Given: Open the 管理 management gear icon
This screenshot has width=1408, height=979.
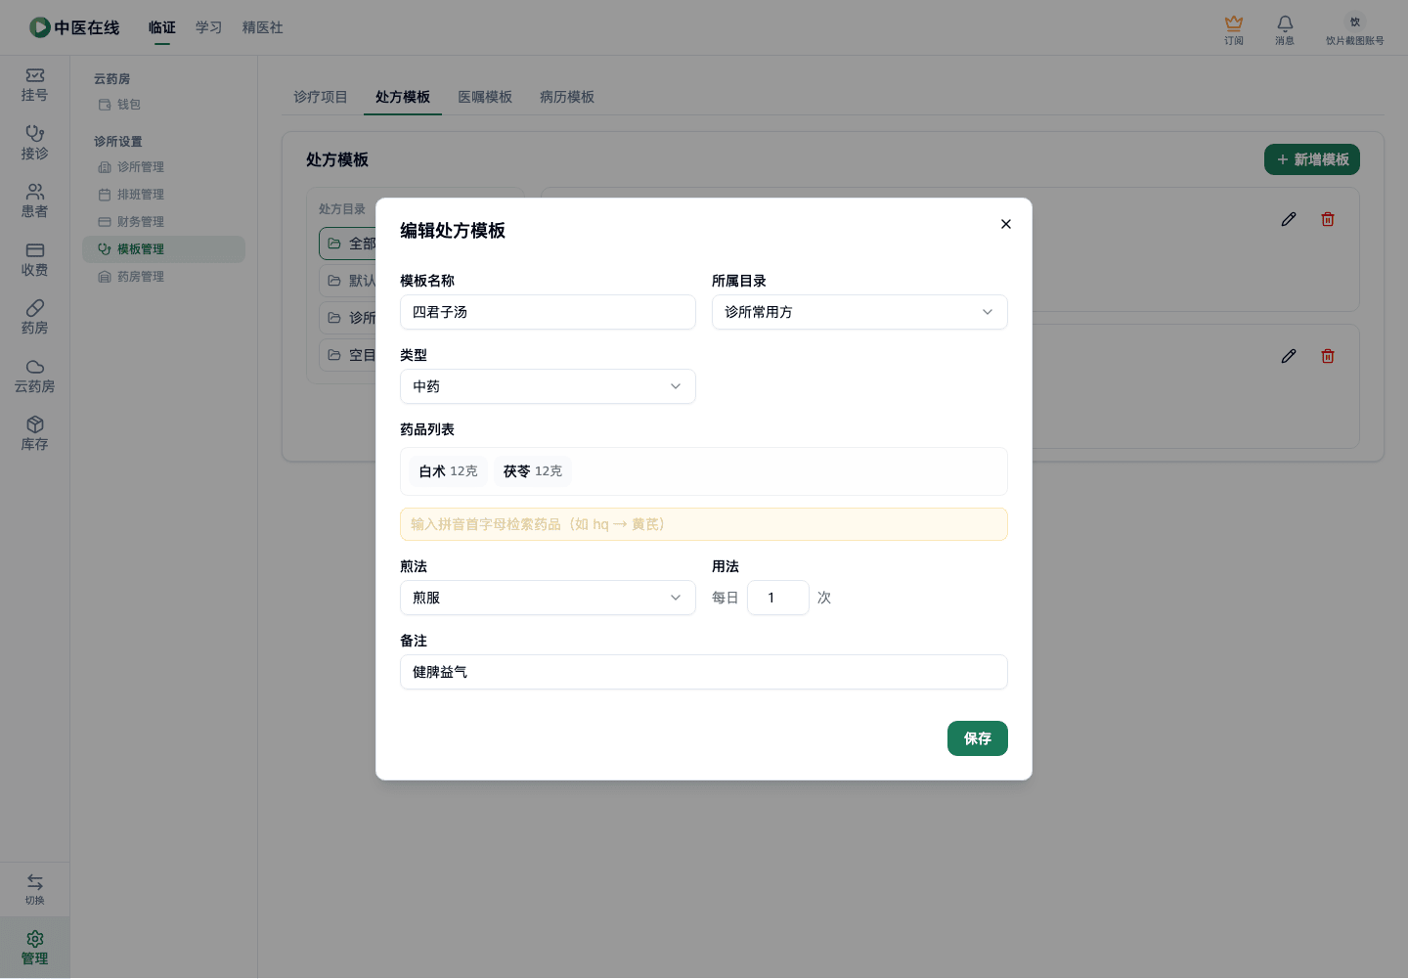Looking at the screenshot, I should [x=34, y=948].
